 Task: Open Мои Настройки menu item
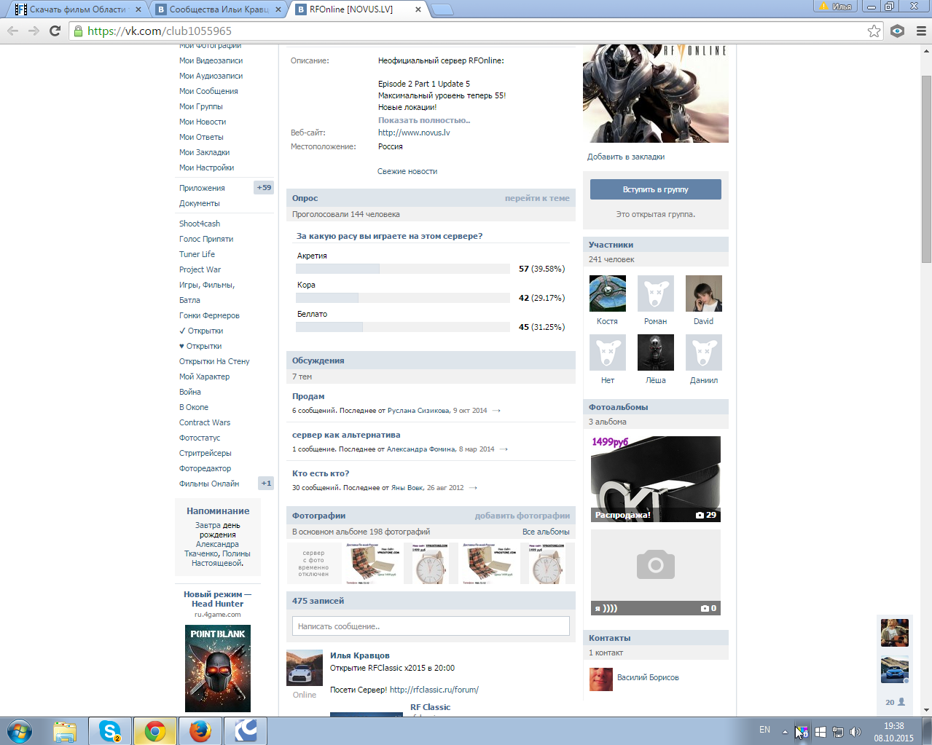tap(207, 167)
